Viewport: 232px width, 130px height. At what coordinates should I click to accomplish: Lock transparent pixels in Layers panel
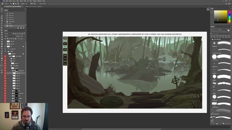pyautogui.click(x=8, y=39)
